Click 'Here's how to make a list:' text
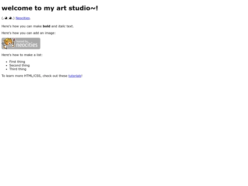This screenshot has width=248, height=186. 22,55
